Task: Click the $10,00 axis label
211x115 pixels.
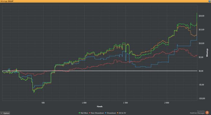Action: 201,44
